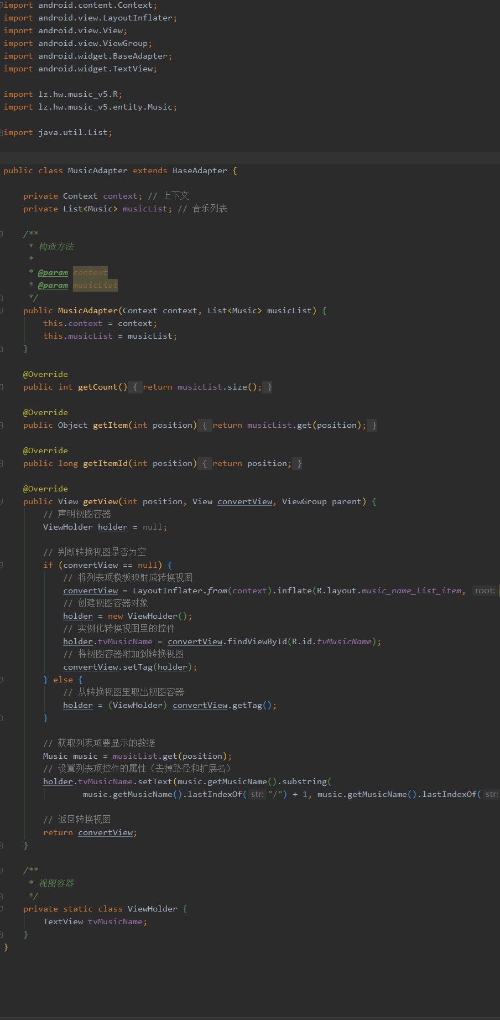Collapse the constructor Javadoc comment fold marker

pos(2,234)
